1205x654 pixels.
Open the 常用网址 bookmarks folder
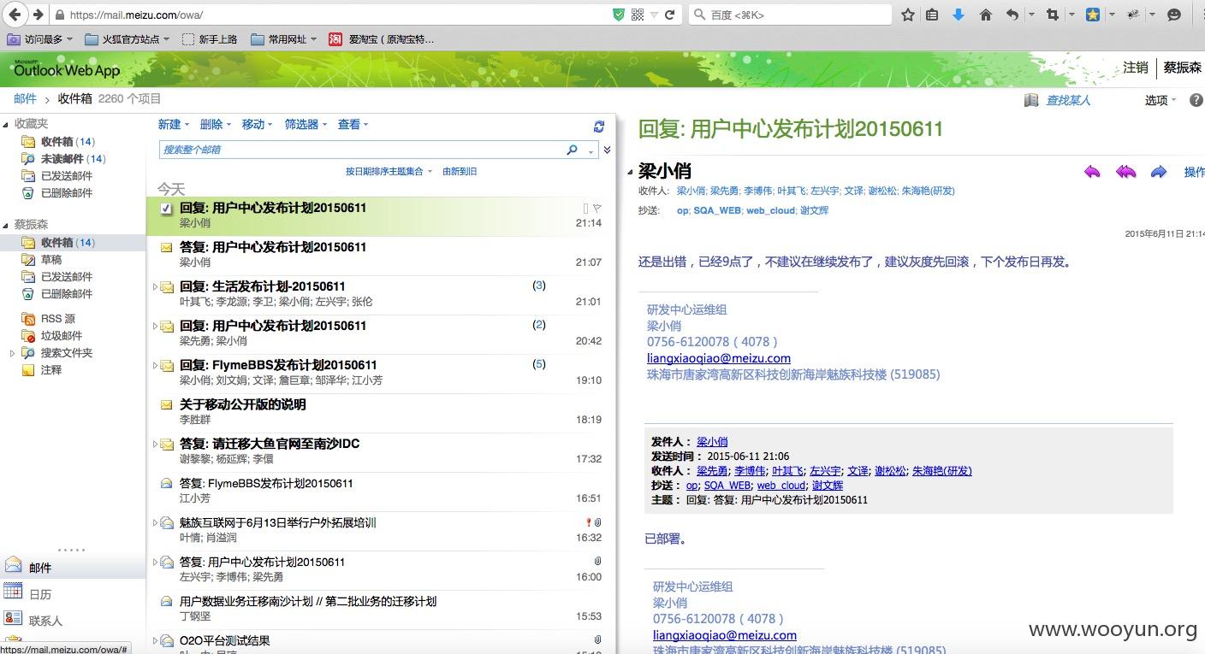tap(283, 39)
